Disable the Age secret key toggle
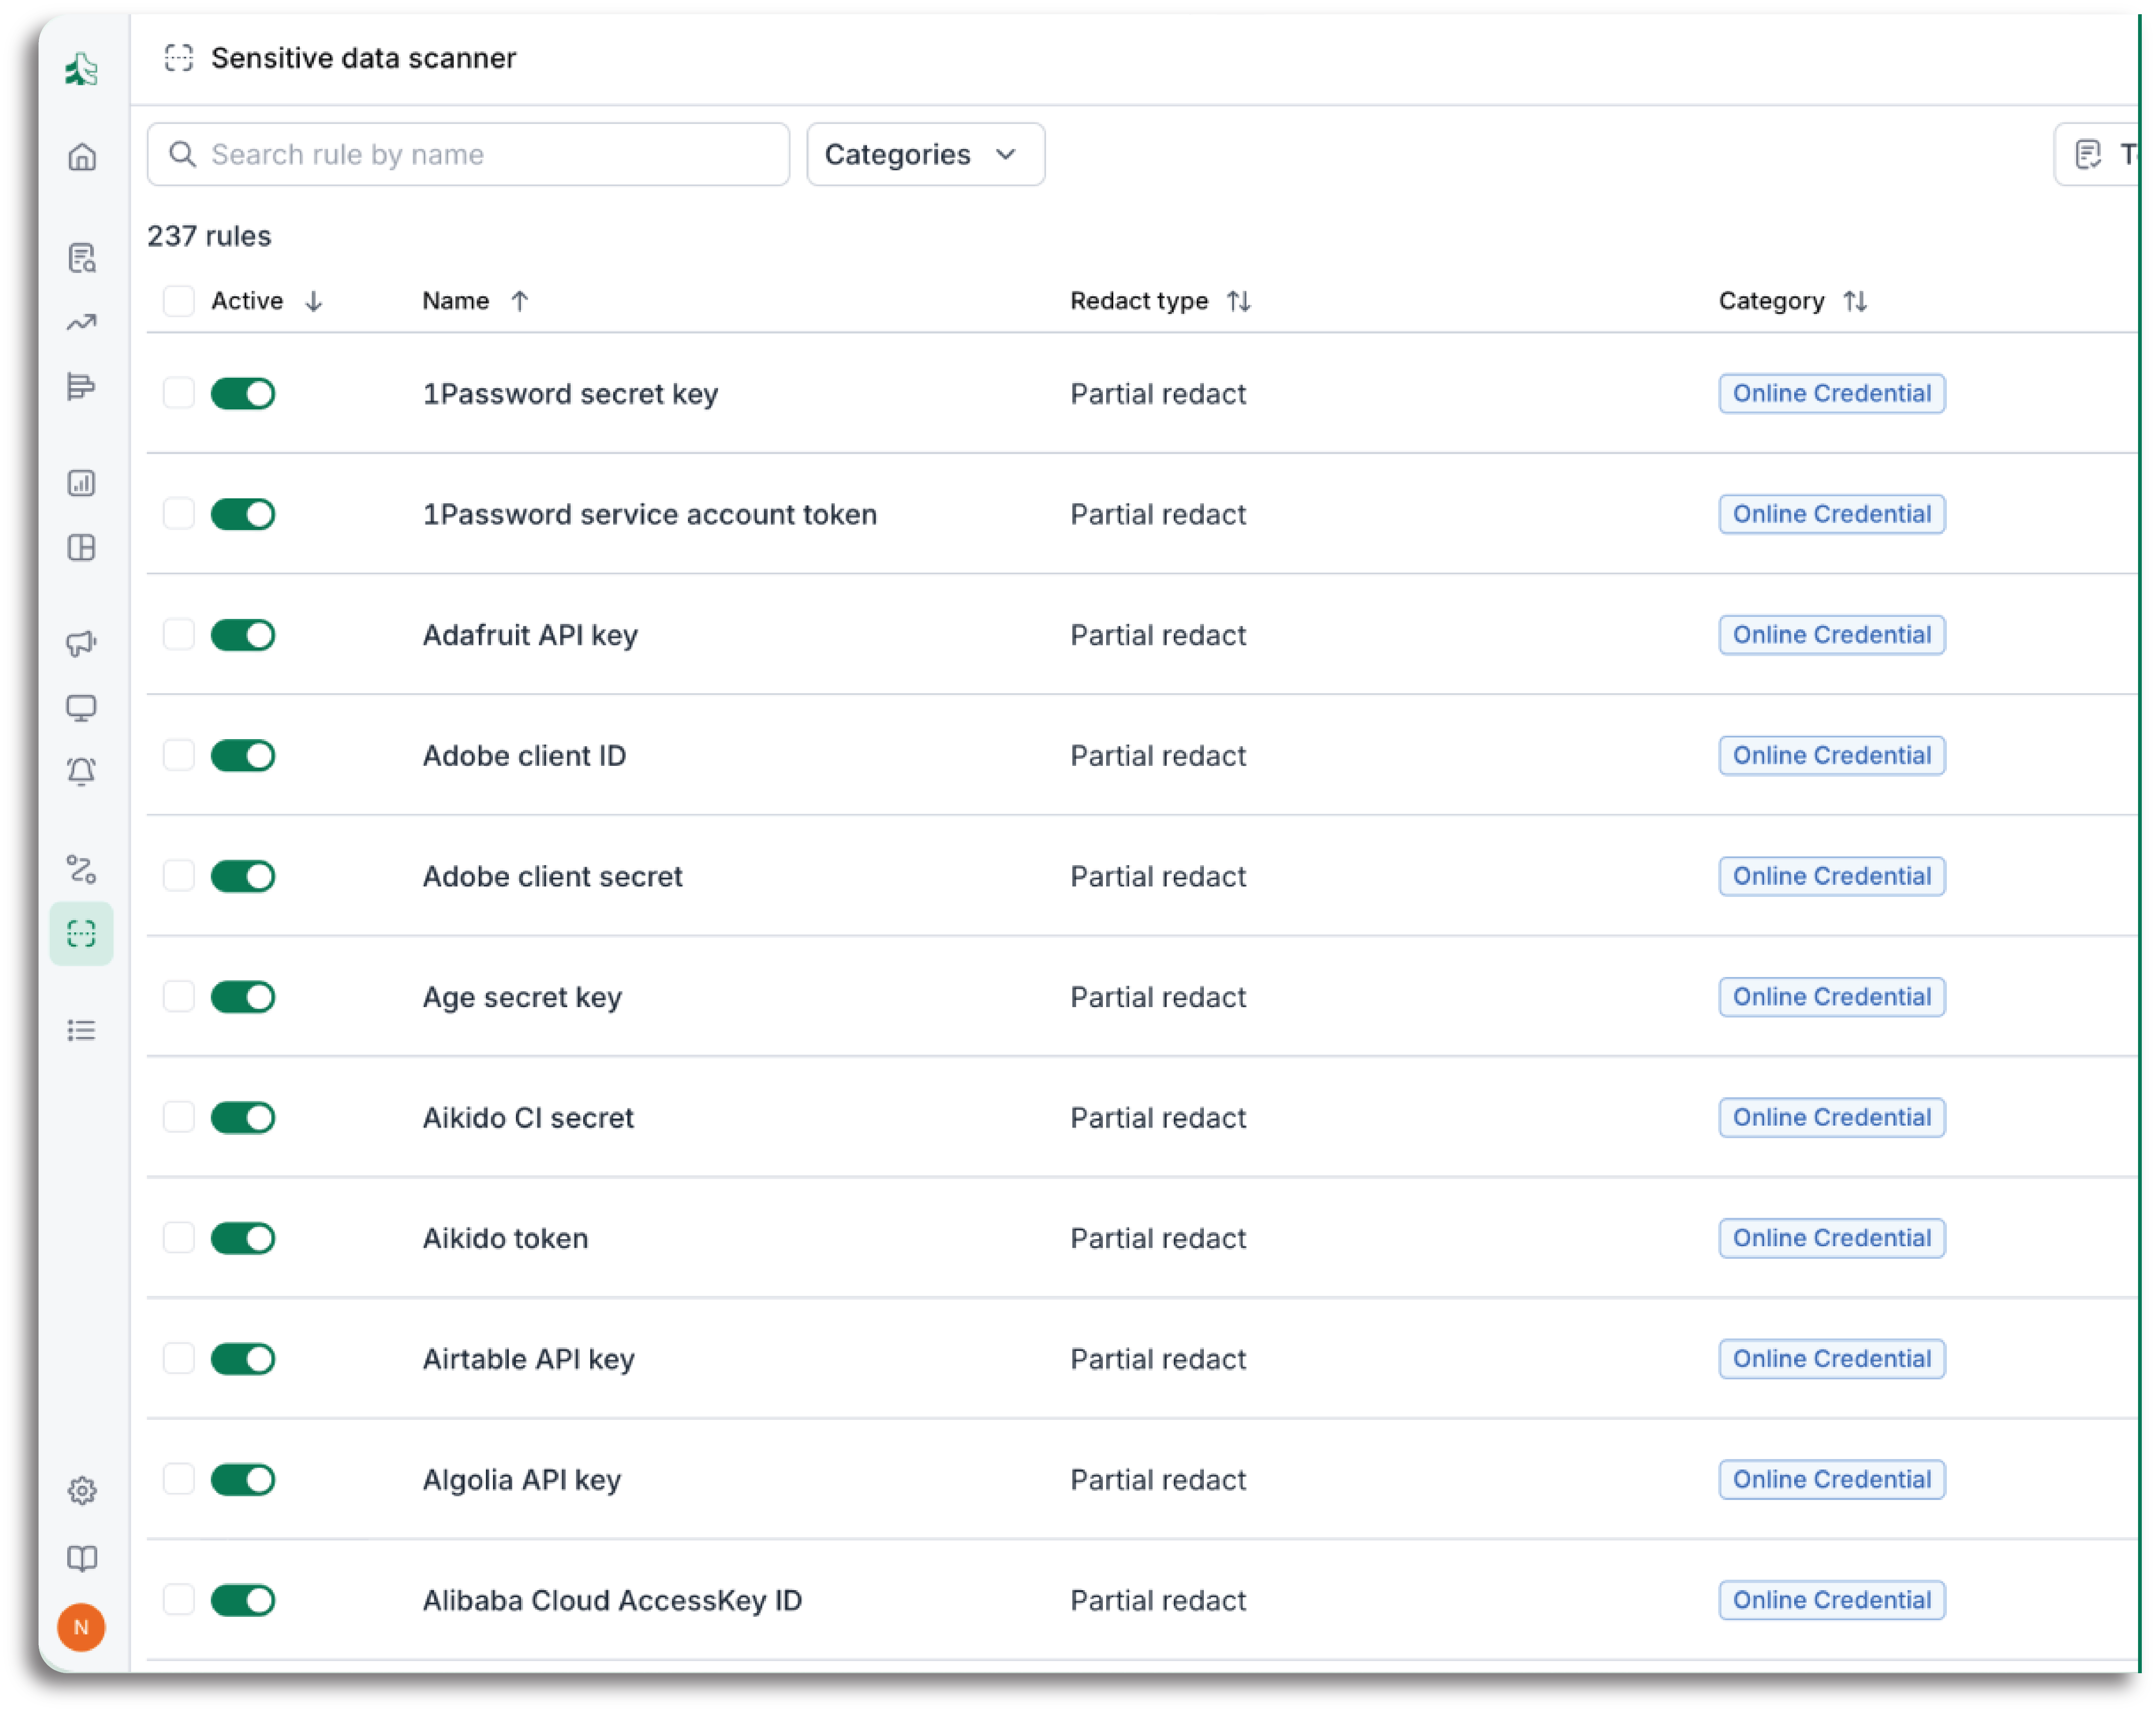The width and height of the screenshot is (2156, 1712). click(243, 997)
